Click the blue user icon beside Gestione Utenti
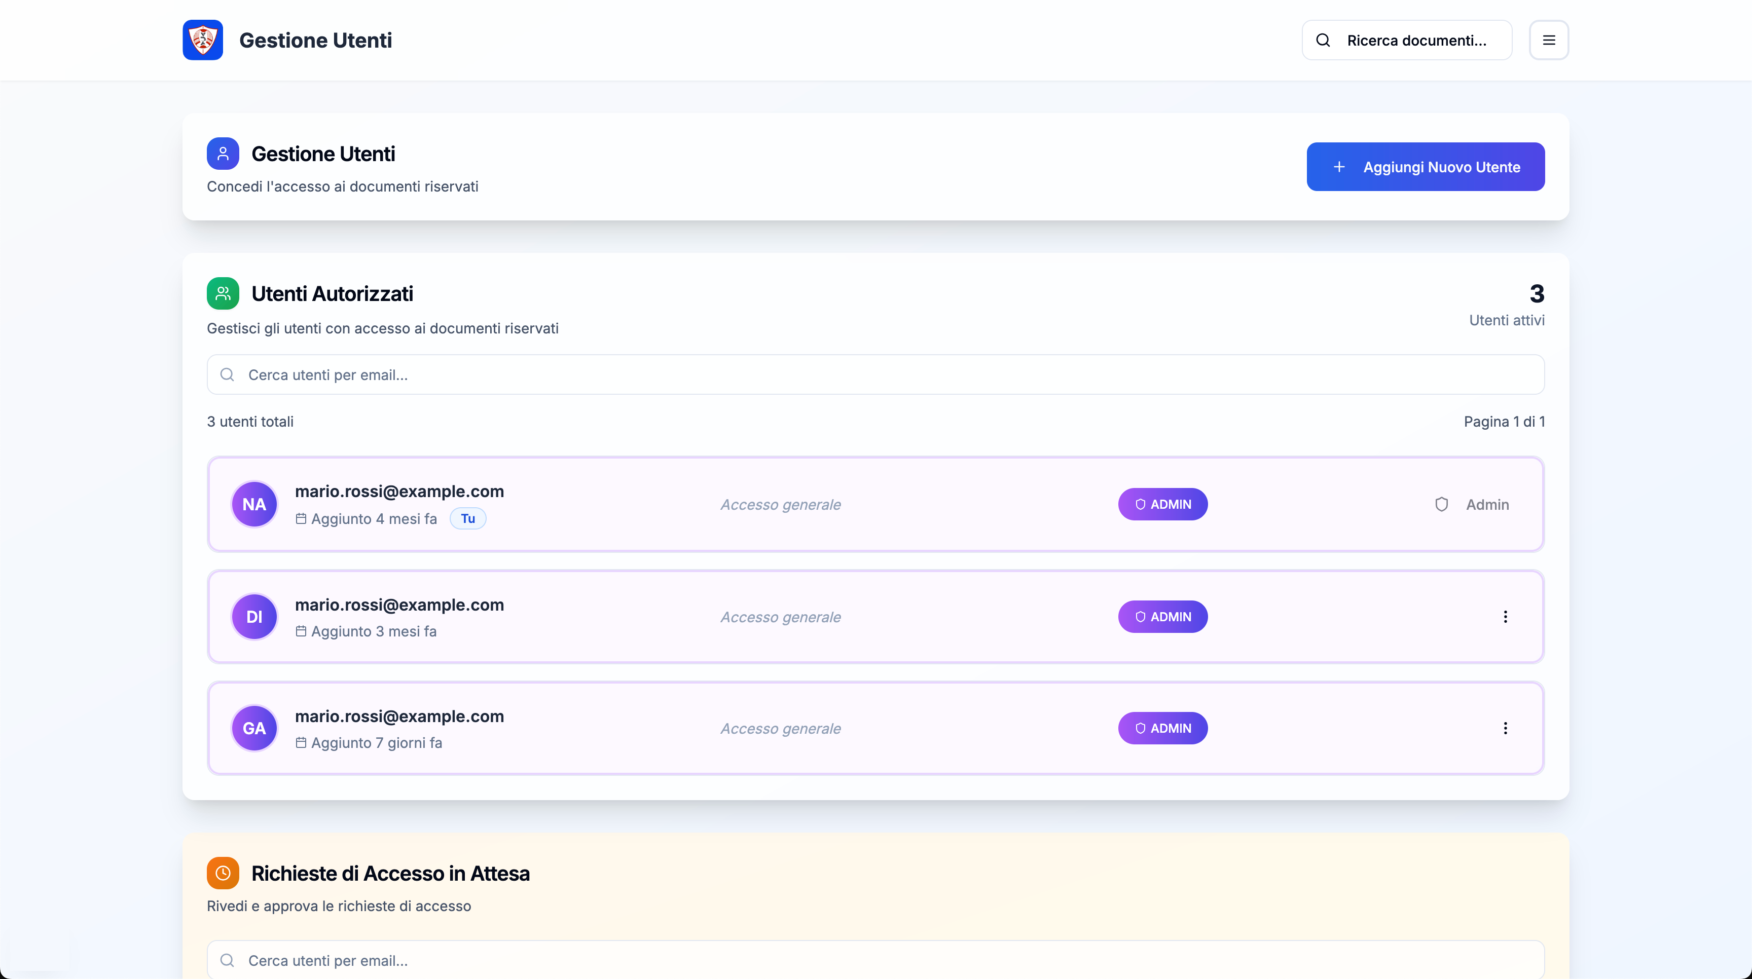1752x979 pixels. click(x=223, y=154)
